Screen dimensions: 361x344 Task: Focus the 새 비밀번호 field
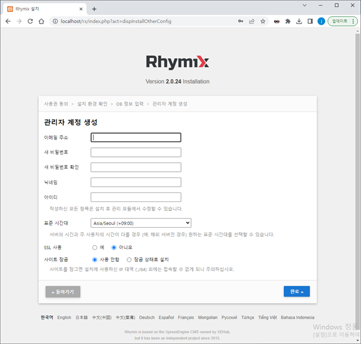pos(136,152)
